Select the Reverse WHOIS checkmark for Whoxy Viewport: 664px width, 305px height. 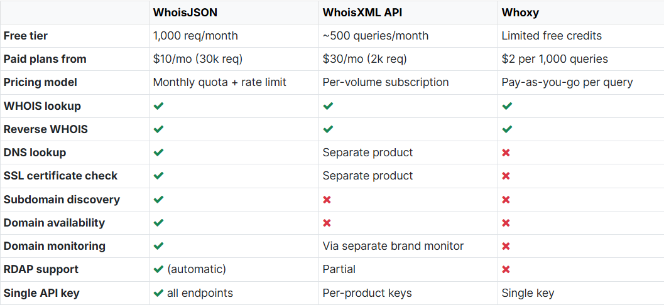(507, 129)
